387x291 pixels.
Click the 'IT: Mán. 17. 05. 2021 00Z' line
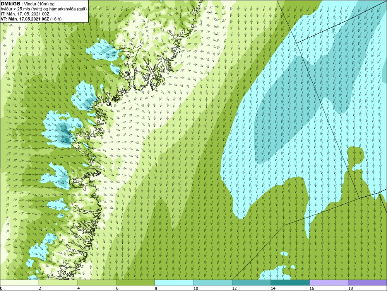coord(25,14)
